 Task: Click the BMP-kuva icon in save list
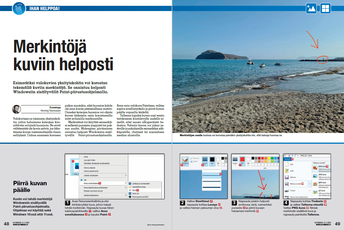pyautogui.click(x=315, y=184)
